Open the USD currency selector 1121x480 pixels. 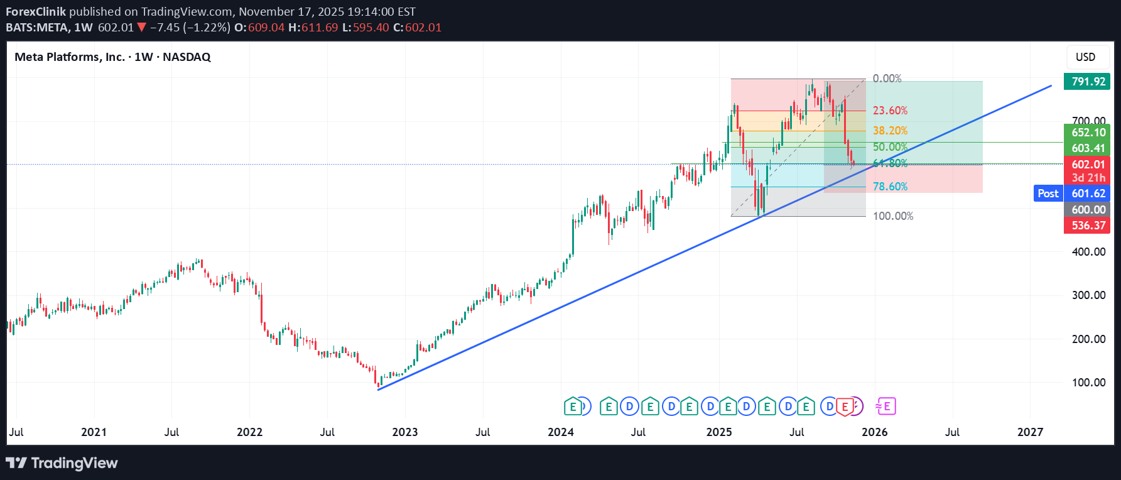click(x=1085, y=57)
